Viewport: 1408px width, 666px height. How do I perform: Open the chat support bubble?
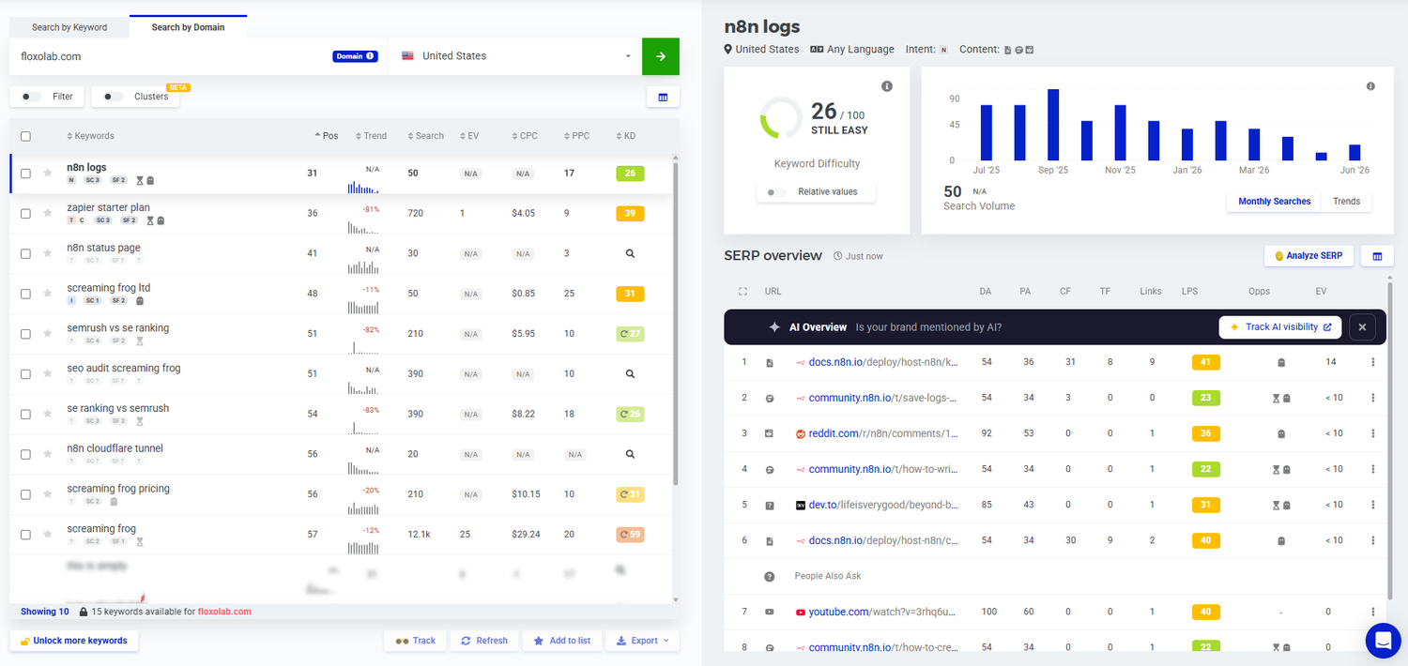click(x=1383, y=640)
